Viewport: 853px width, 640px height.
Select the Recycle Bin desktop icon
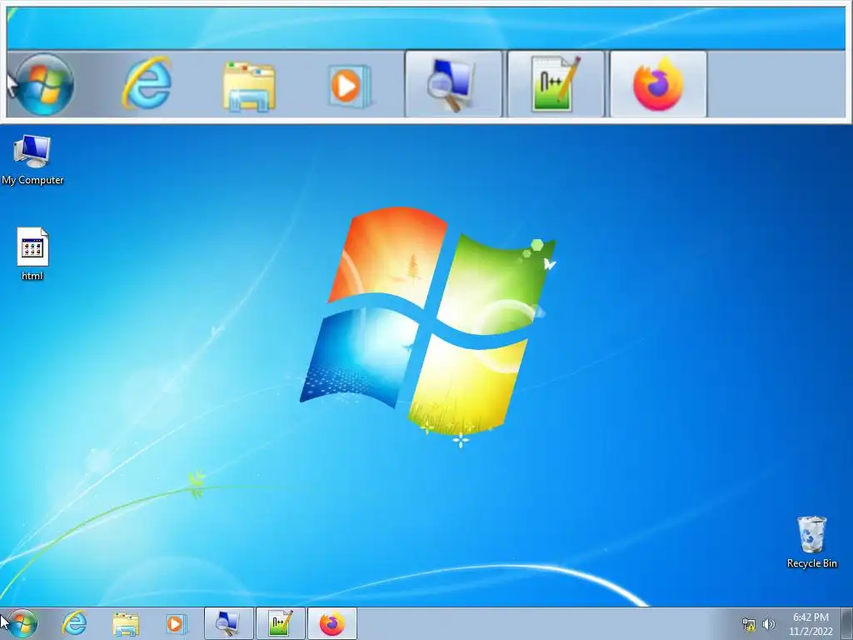point(811,542)
